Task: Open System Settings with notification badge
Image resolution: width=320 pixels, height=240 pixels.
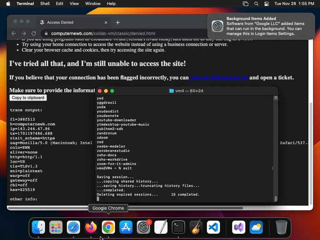Action: tap(143, 227)
